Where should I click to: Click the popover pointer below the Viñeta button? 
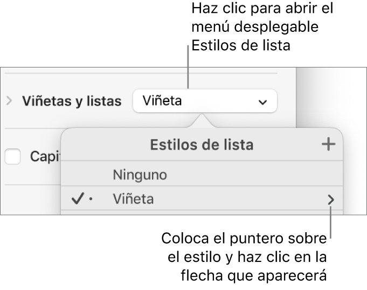click(x=203, y=121)
